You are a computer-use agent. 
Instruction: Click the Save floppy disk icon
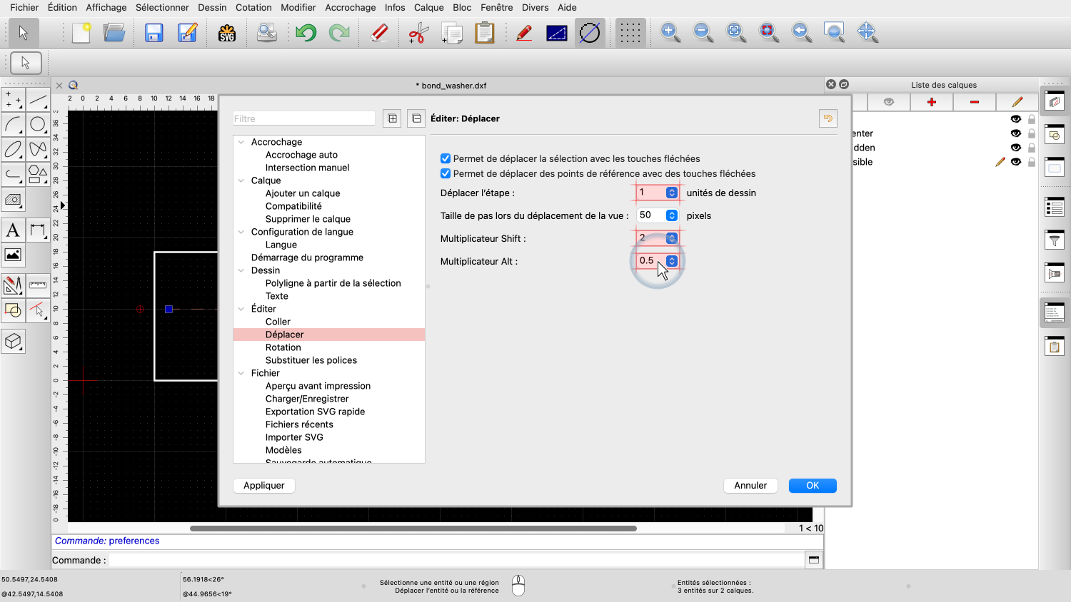coord(154,33)
